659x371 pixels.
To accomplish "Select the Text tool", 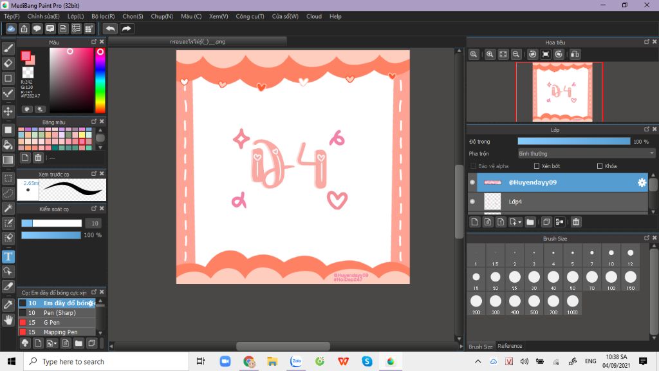I will tap(8, 256).
